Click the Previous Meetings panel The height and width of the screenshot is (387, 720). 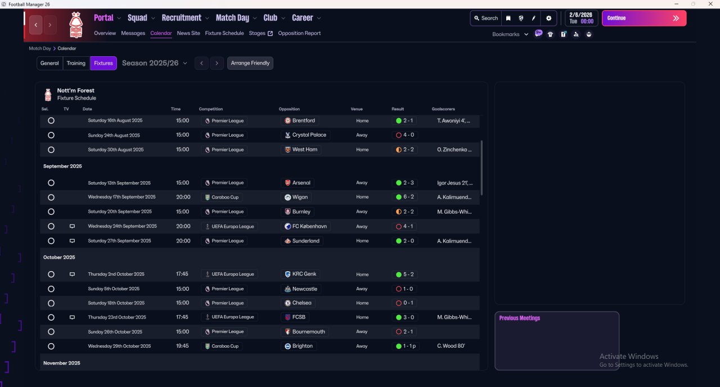coord(557,341)
